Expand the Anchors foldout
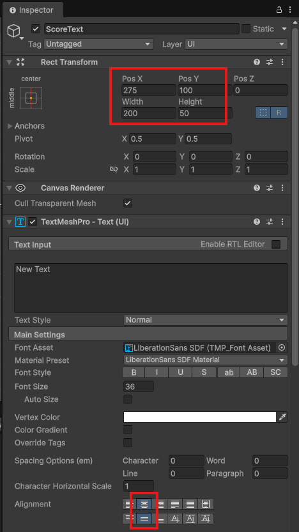 tap(10, 126)
